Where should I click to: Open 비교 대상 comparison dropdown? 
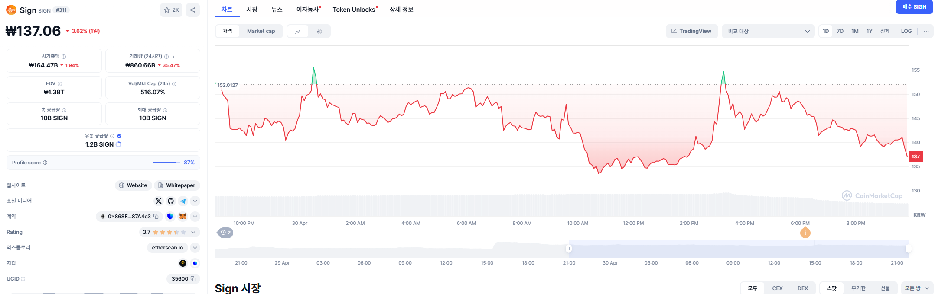(768, 31)
